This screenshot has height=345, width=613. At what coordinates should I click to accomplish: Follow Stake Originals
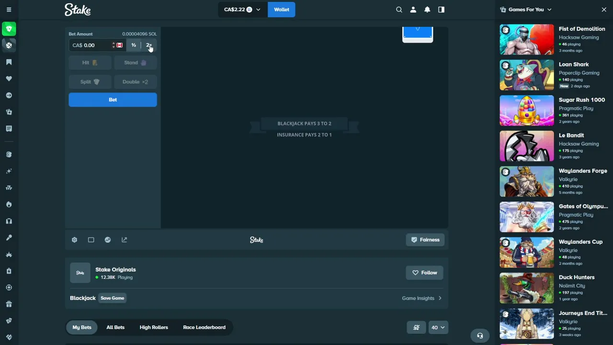click(x=425, y=273)
